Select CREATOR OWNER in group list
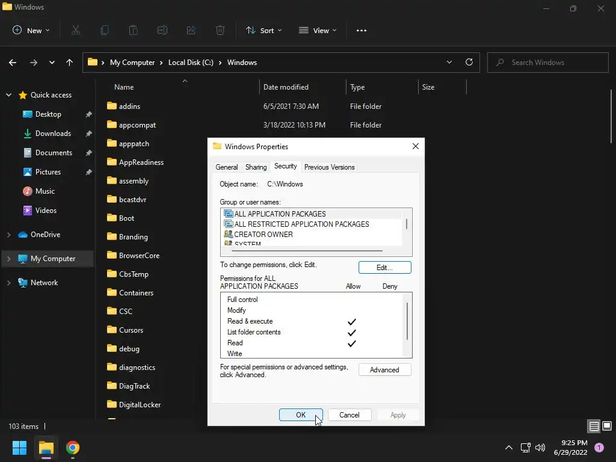This screenshot has width=616, height=462. (312, 234)
